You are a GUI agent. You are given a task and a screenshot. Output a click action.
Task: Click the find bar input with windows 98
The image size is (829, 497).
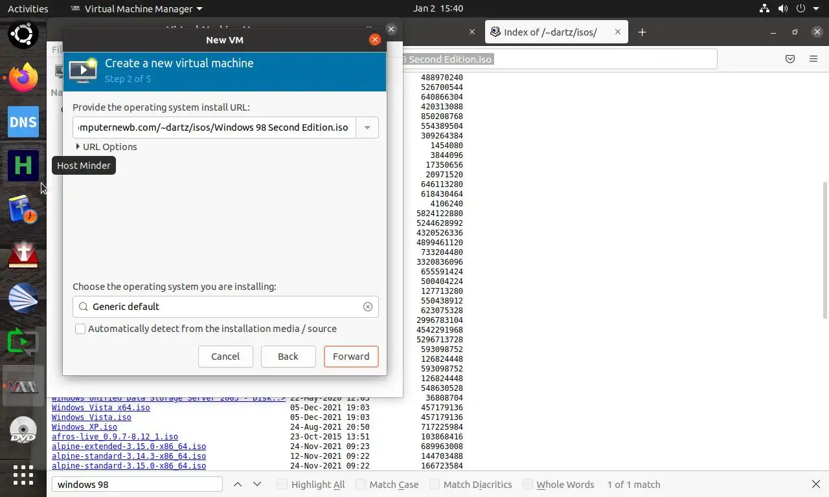tap(137, 484)
